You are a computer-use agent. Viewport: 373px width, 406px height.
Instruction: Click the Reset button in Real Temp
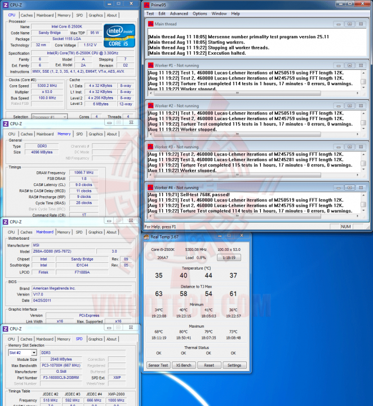tap(209, 365)
